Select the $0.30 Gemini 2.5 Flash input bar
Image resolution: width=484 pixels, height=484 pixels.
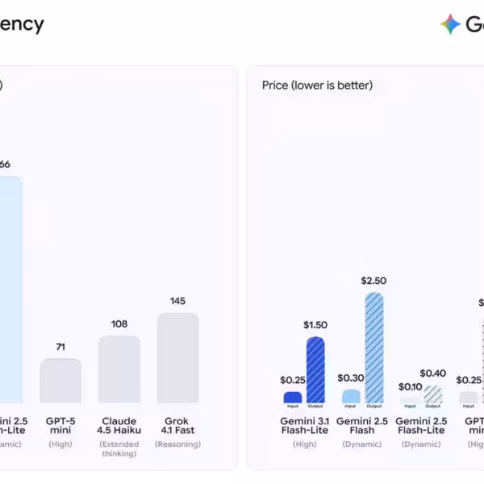click(x=351, y=396)
